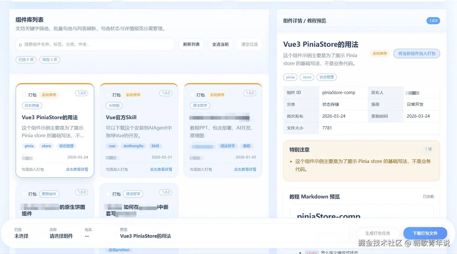Click the 生成打包任务 button

378,233
